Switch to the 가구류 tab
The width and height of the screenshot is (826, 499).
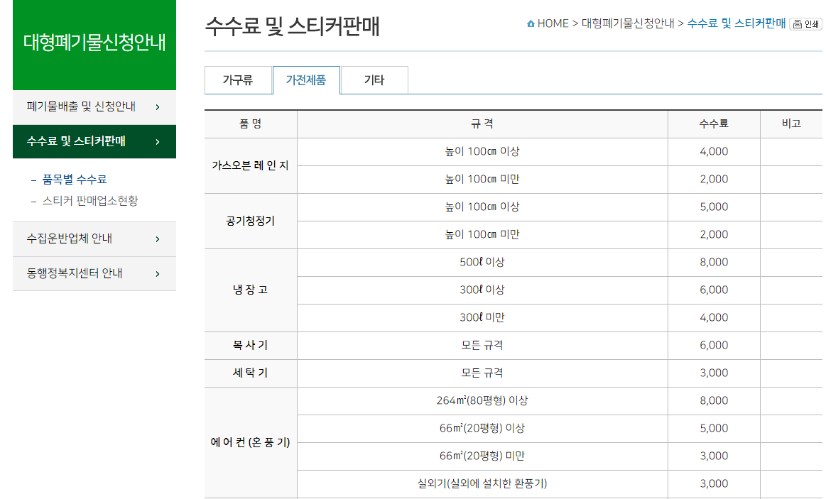(x=238, y=80)
